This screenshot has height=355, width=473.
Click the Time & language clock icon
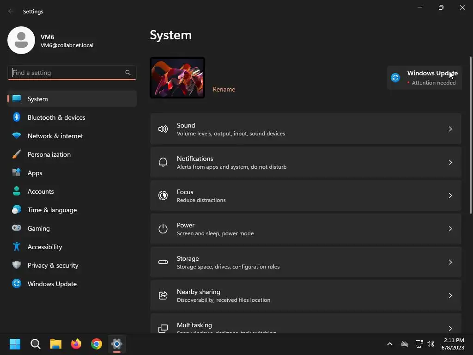coord(17,209)
